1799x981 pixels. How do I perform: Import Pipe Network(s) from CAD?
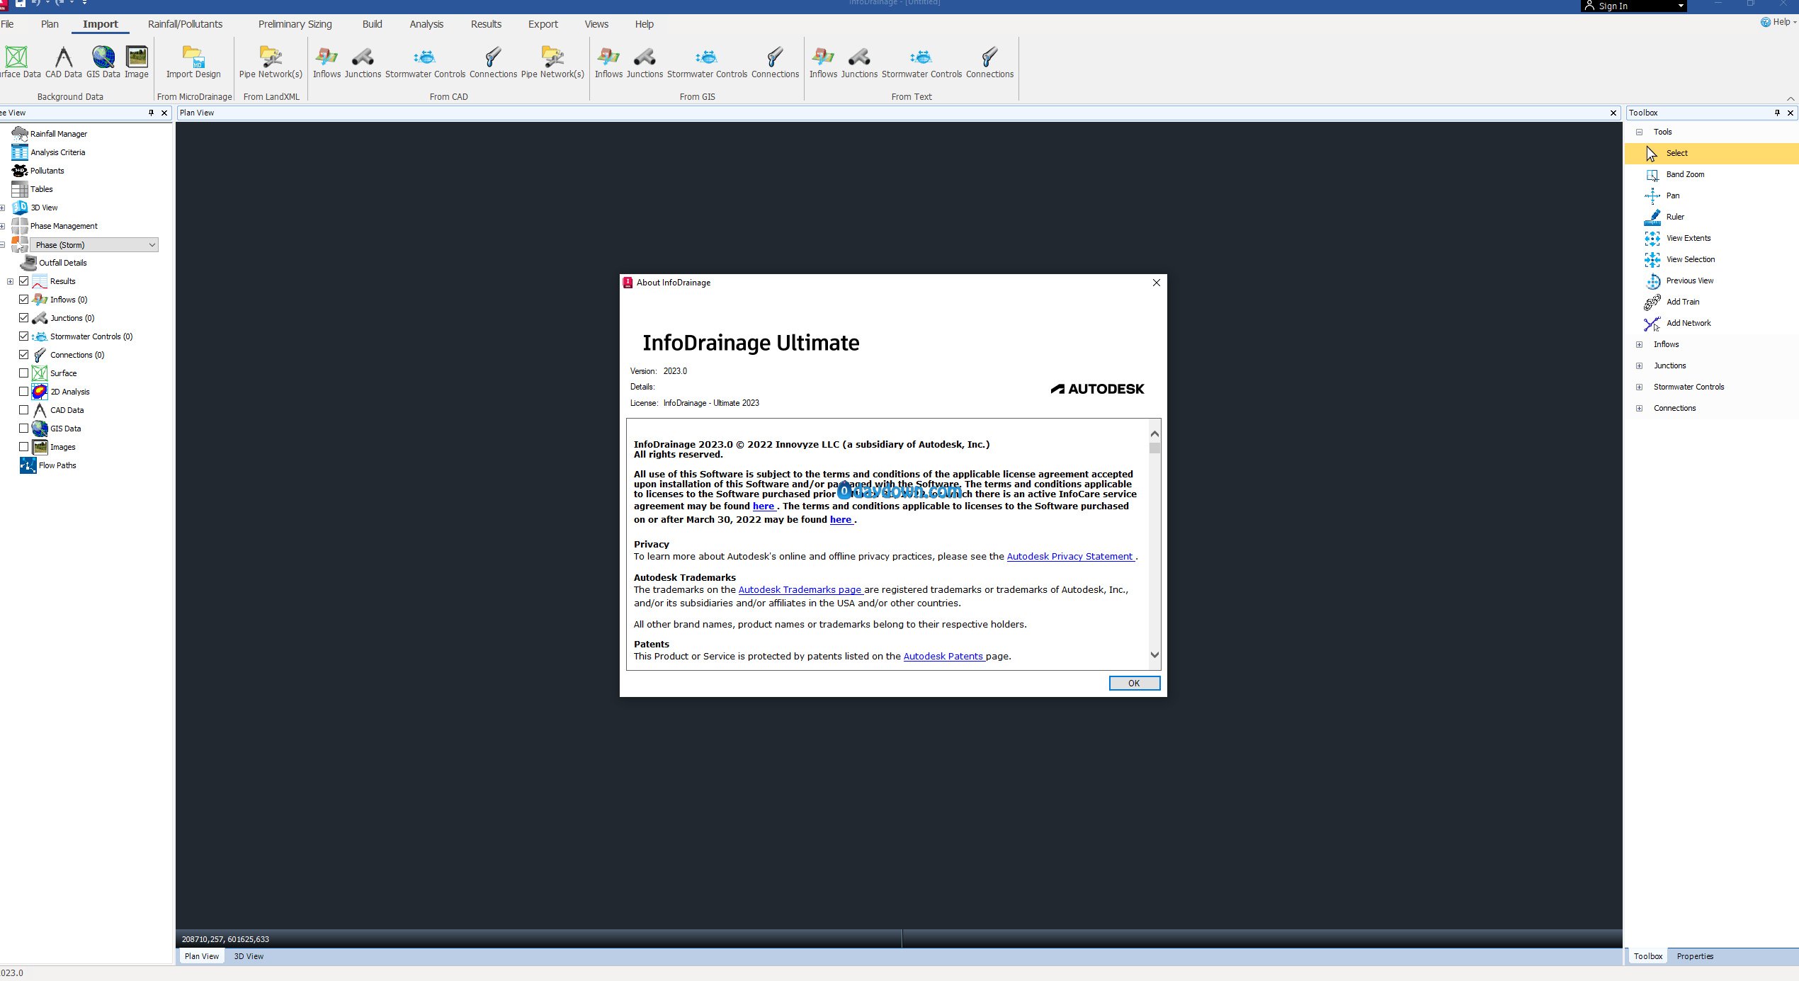(x=552, y=62)
